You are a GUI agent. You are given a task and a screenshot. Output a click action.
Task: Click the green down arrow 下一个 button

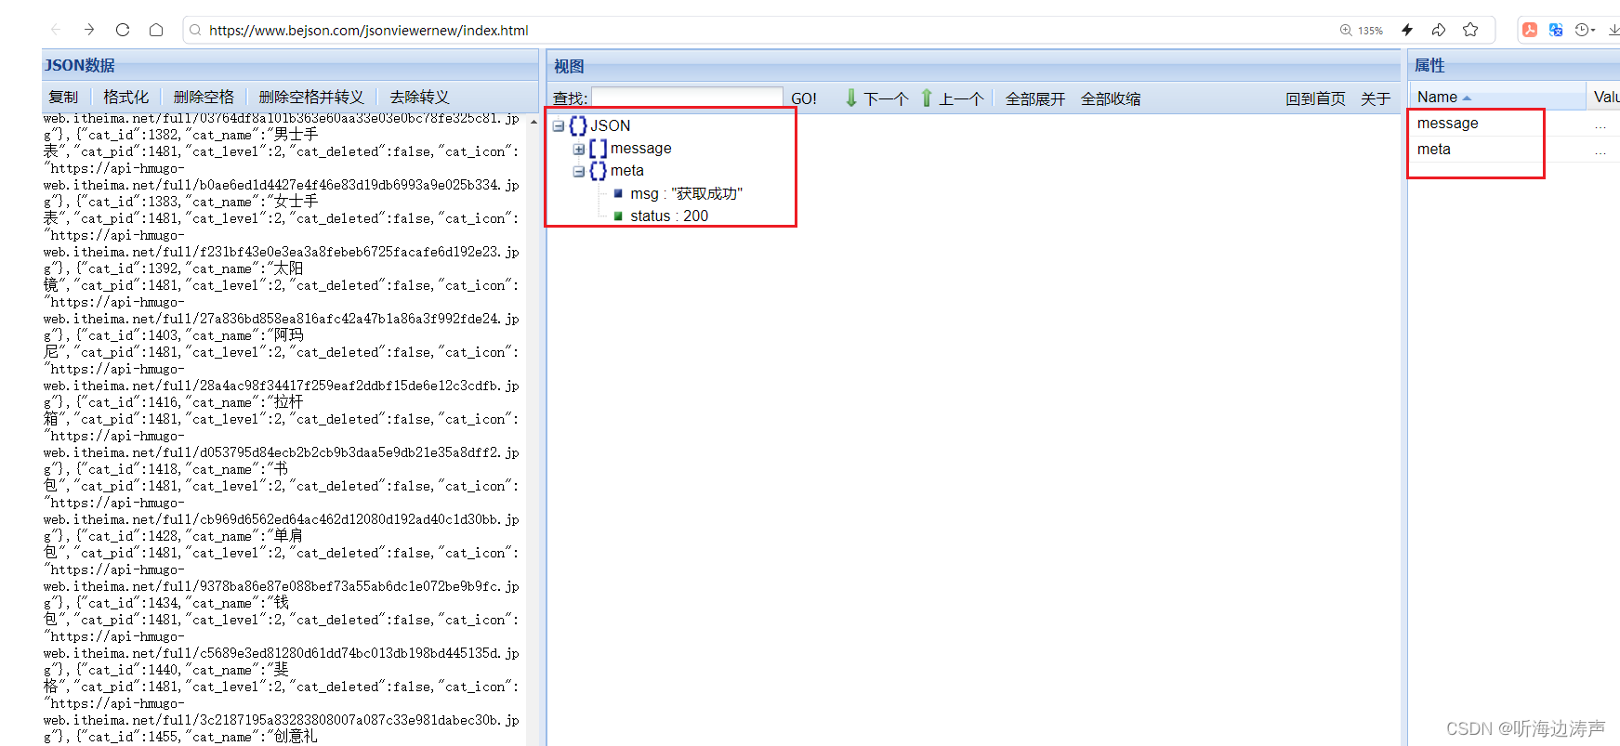coord(876,98)
